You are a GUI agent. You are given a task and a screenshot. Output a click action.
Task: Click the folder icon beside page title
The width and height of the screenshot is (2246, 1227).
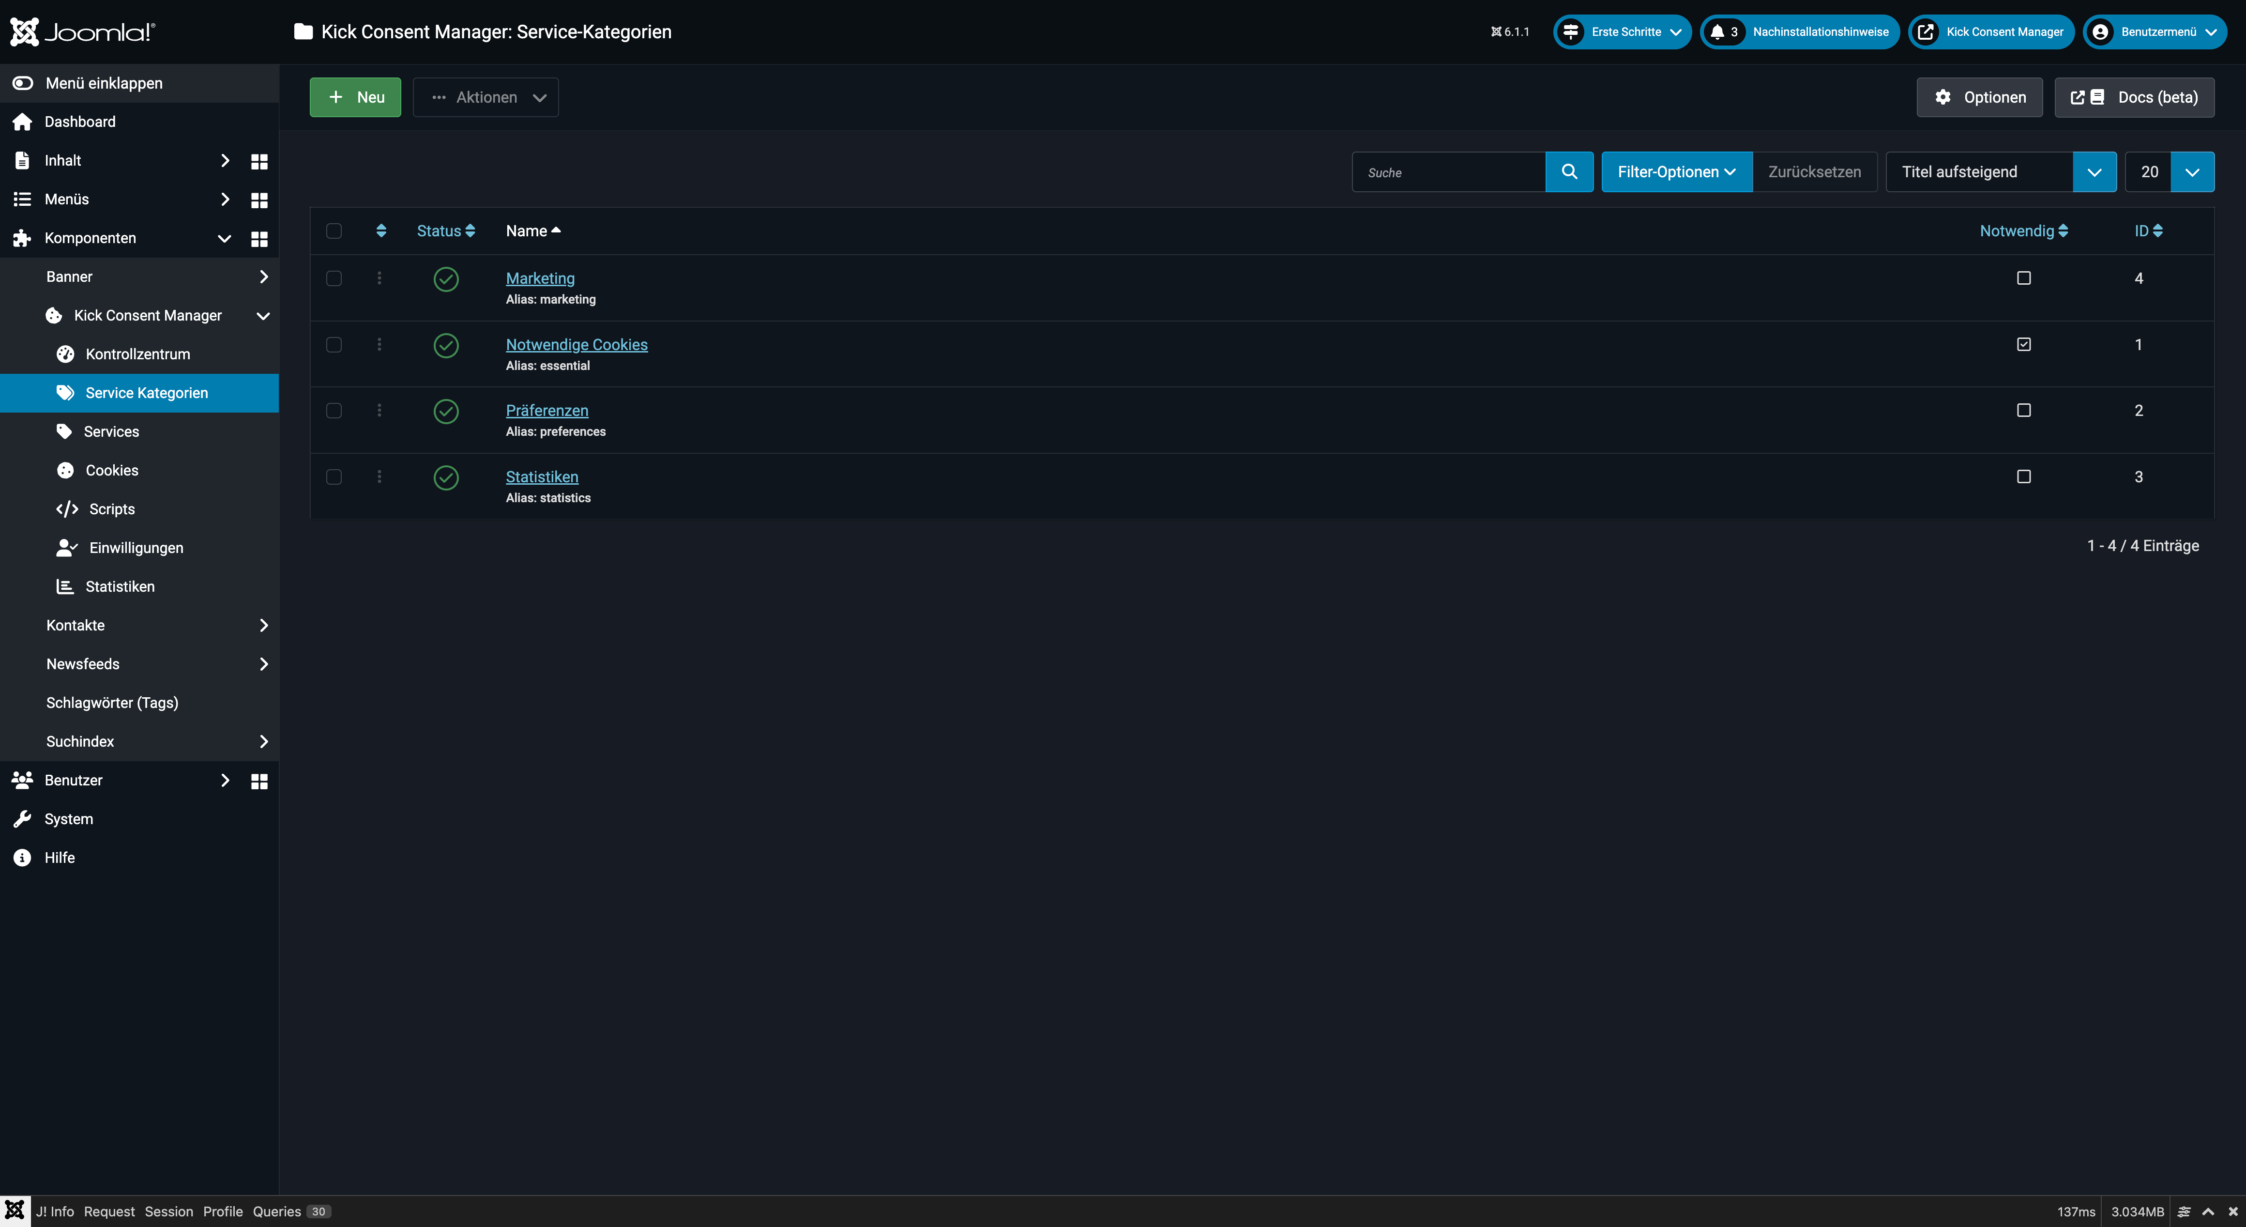coord(304,32)
